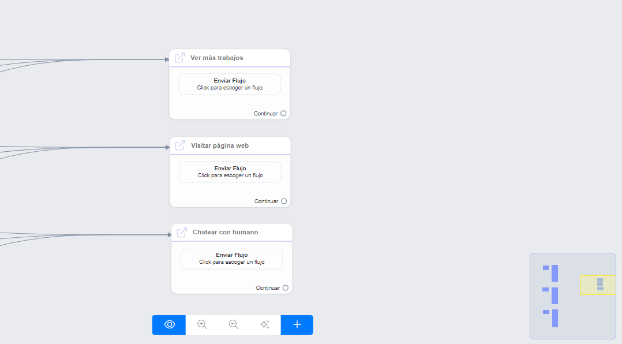The height and width of the screenshot is (344, 622).
Task: Zoom out of the canvas
Action: point(234,324)
